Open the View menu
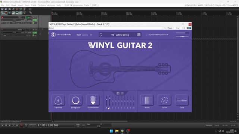The image size is (239, 134). click(x=13, y=5)
